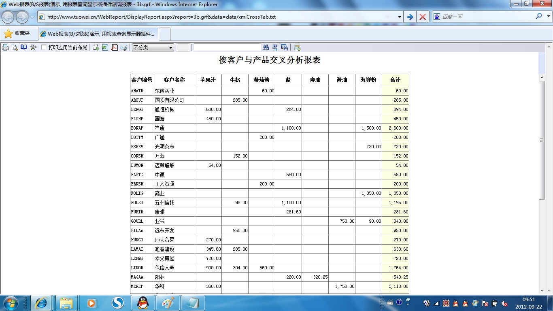The image size is (553, 311).
Task: Click the print report icon
Action: [x=5, y=47]
